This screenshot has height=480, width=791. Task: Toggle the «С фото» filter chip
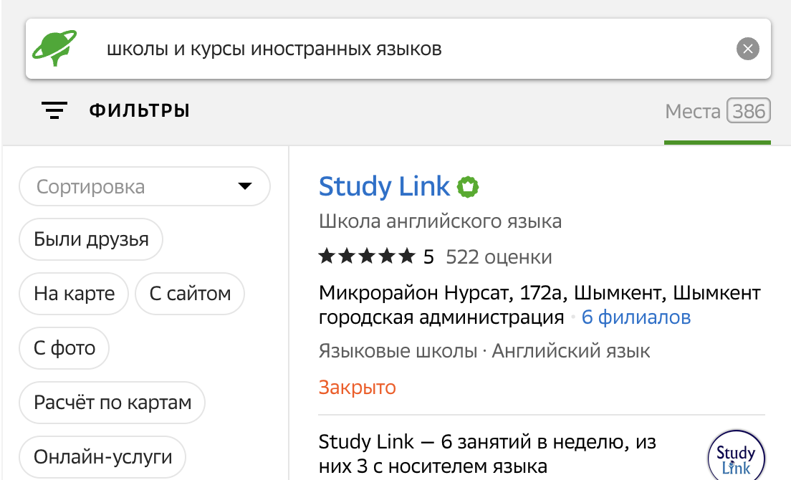[64, 347]
